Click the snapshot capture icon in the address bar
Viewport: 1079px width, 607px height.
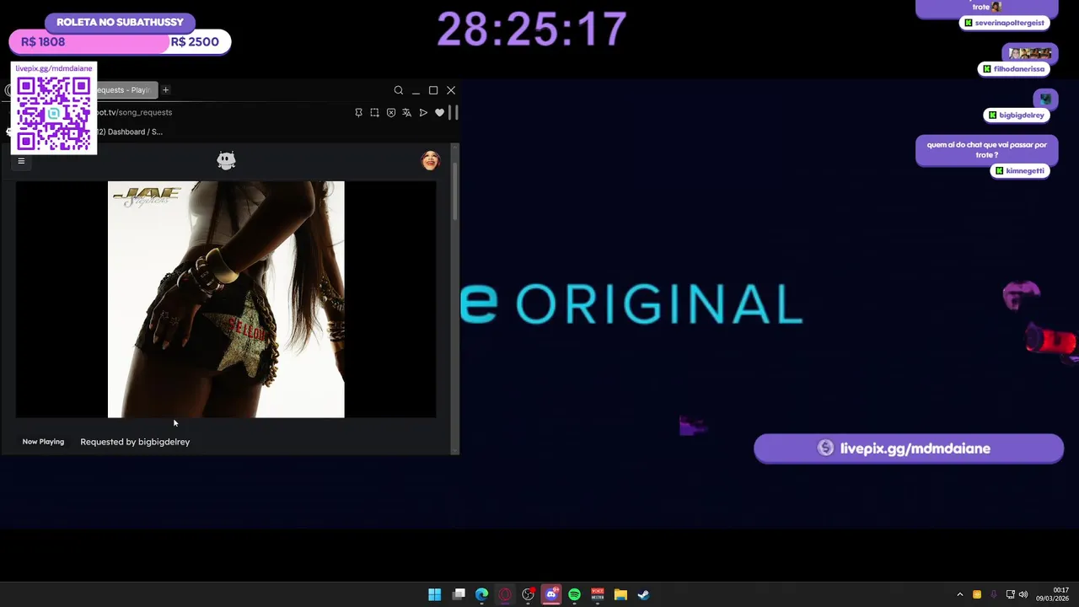tap(374, 112)
